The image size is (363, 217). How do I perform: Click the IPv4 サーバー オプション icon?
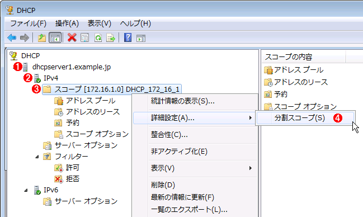pyautogui.click(x=47, y=145)
